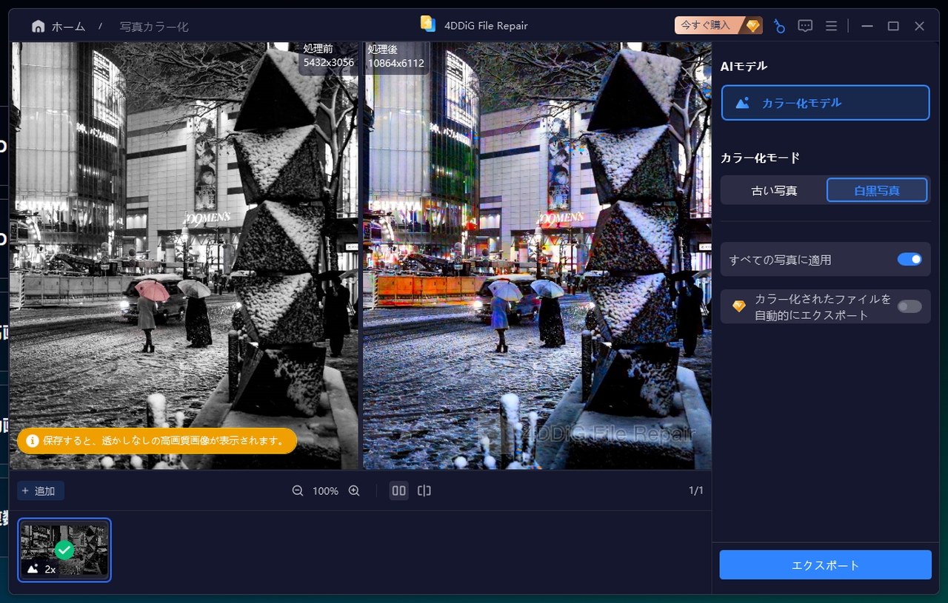Open the key license icon
Viewport: 948px width, 603px height.
[x=779, y=26]
